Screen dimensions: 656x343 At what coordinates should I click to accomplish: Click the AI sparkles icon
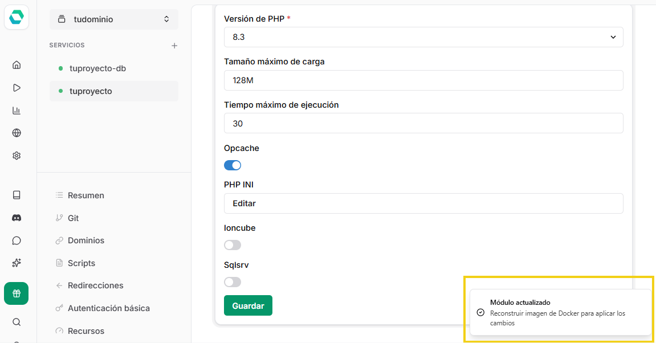tap(16, 263)
